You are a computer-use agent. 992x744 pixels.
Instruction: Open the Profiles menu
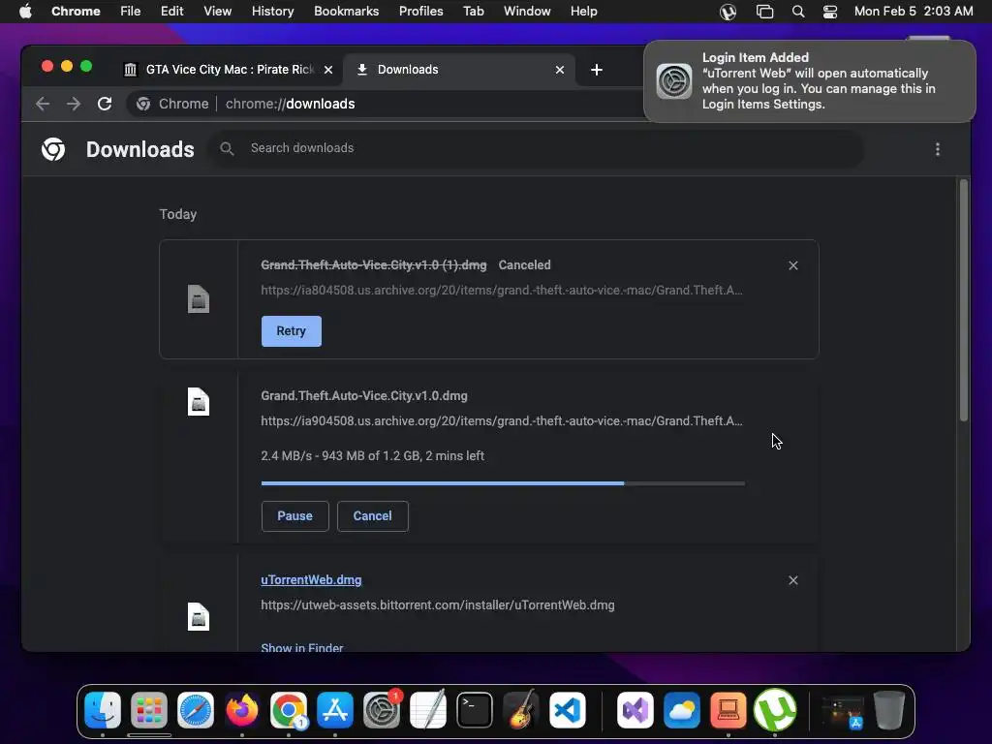tap(420, 12)
